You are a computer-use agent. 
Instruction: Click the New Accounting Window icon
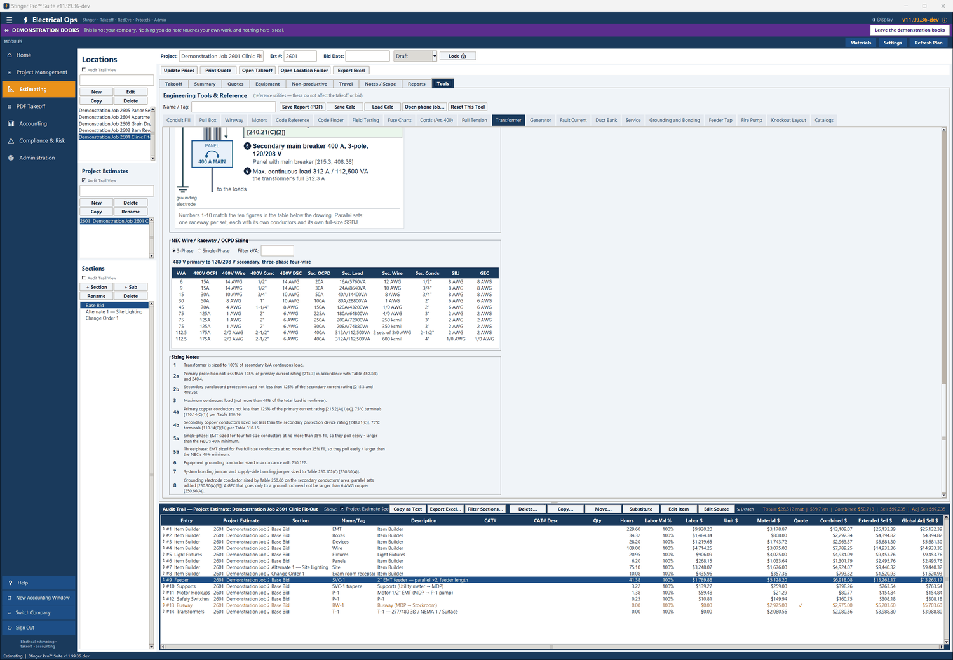pos(10,598)
